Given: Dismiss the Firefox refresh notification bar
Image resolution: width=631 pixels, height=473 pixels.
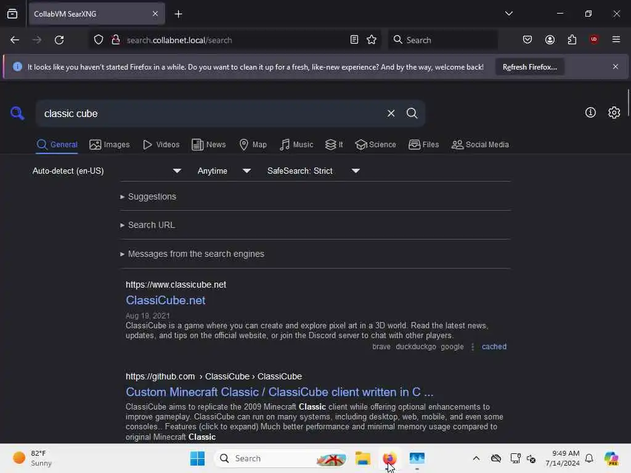Looking at the screenshot, I should pos(616,67).
